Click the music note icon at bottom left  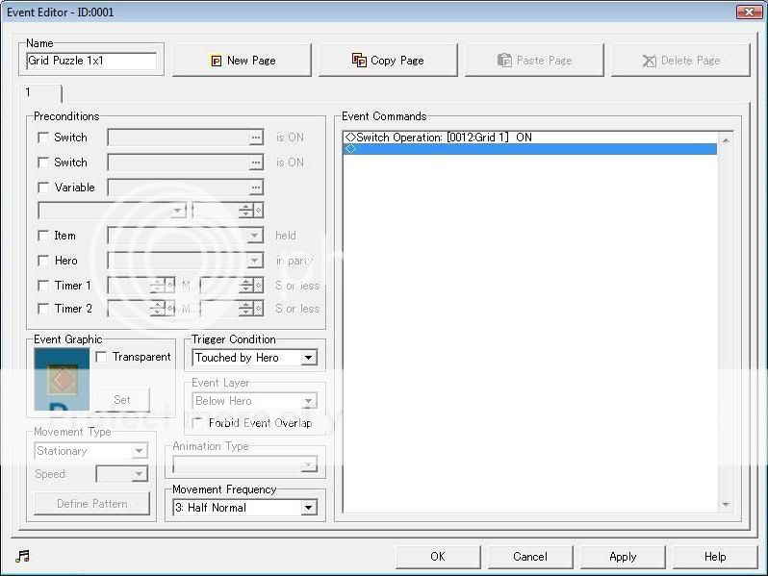23,556
